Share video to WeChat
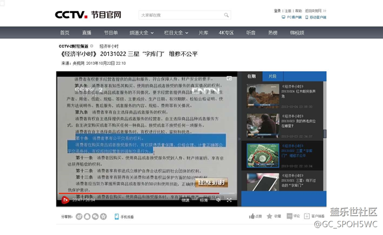383x235 pixels. tap(95, 217)
